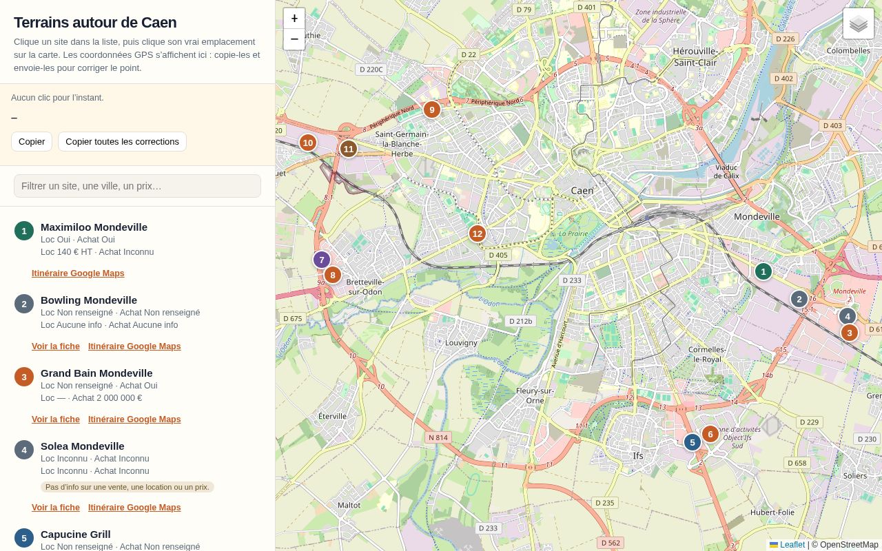Click list badge number 1
The height and width of the screenshot is (551, 882).
click(24, 231)
